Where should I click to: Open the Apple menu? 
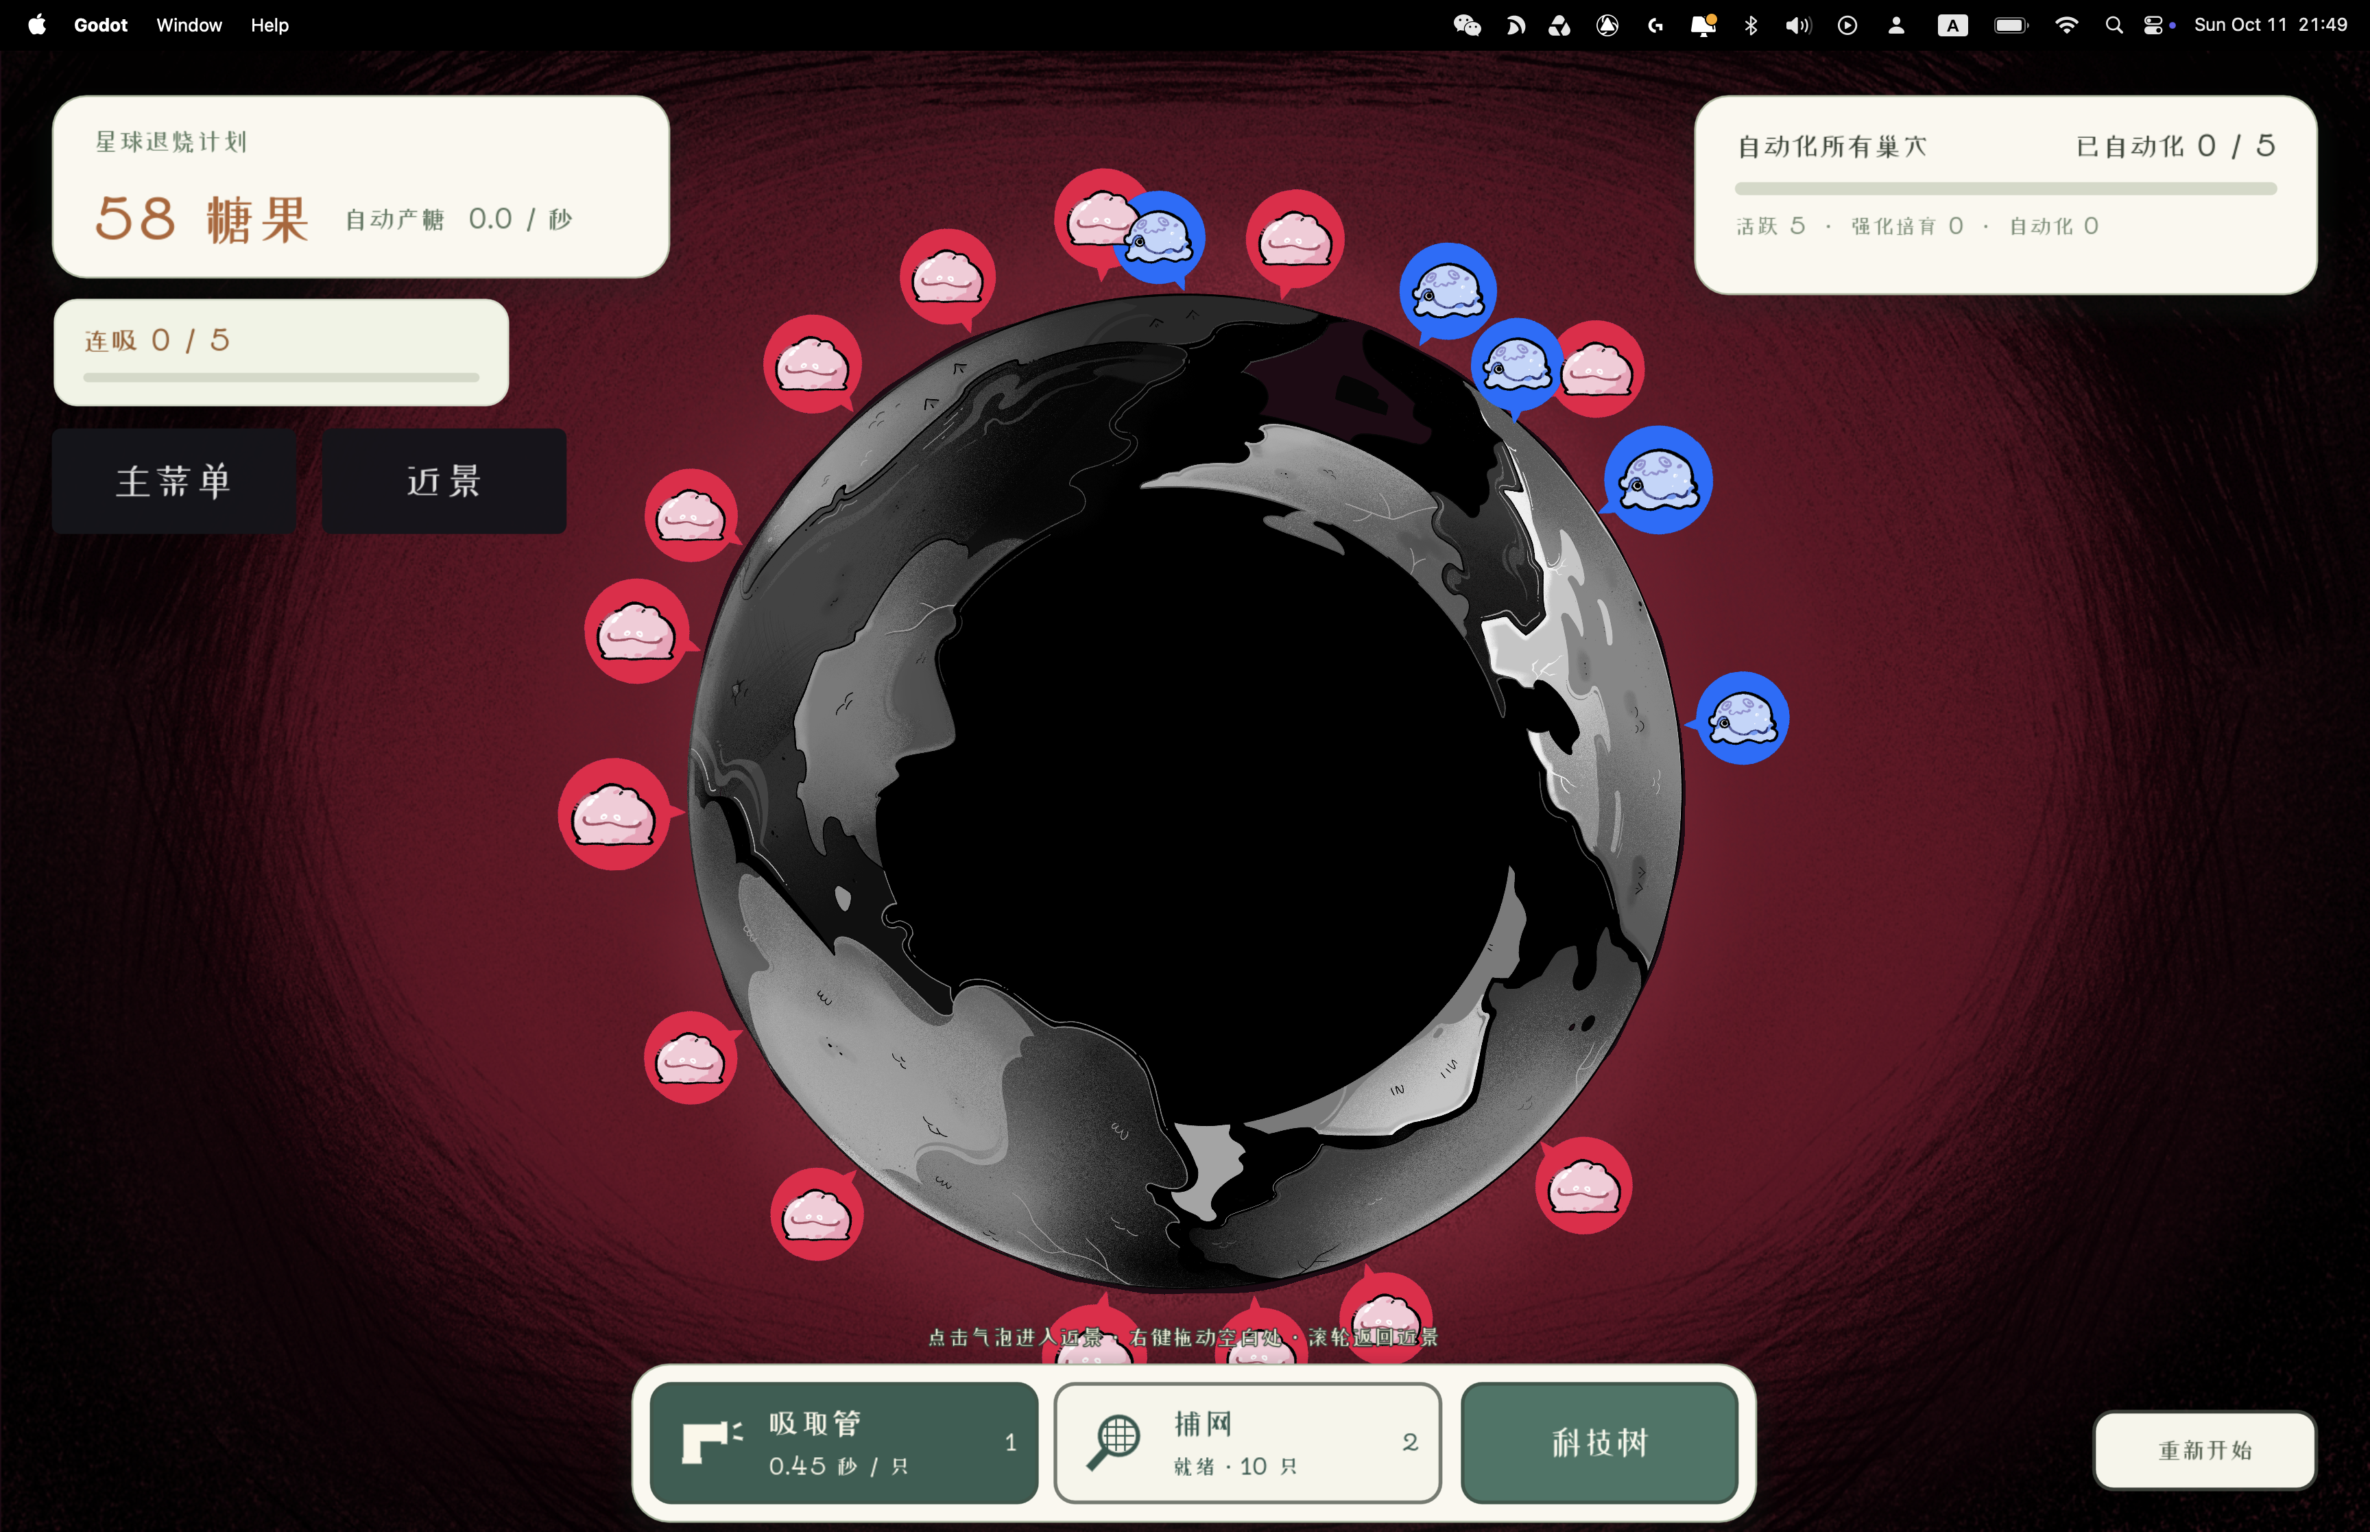point(37,25)
